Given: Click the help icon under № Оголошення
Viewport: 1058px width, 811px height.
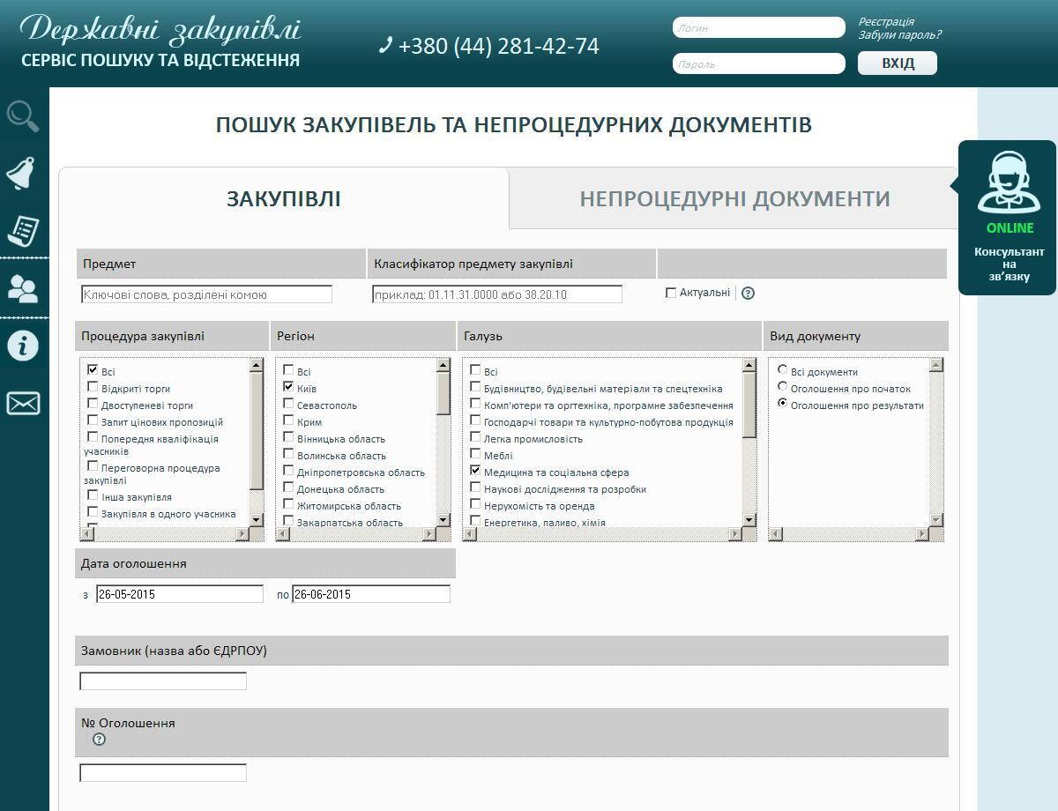Looking at the screenshot, I should [x=99, y=740].
